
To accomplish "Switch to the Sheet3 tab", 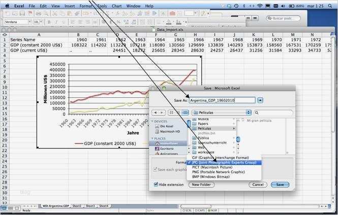I will click(90, 206).
